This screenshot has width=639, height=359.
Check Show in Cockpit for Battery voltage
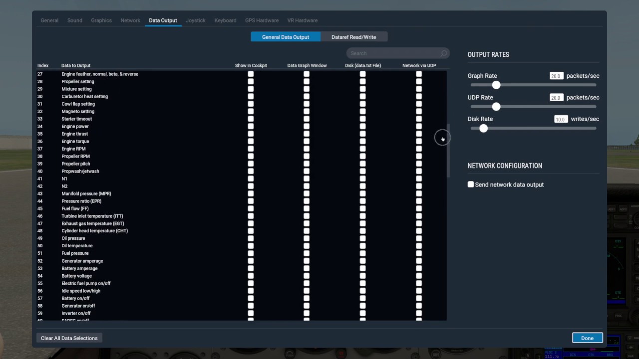[x=251, y=276]
